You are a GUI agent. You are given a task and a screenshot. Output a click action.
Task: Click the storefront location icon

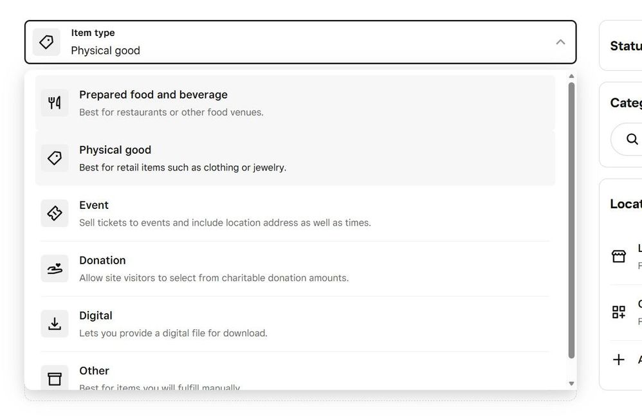pyautogui.click(x=619, y=257)
